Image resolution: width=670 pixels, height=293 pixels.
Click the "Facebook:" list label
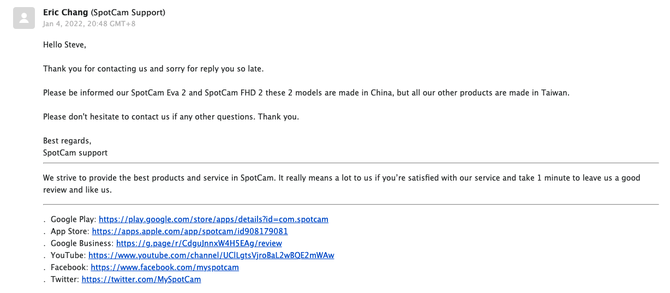click(69, 267)
